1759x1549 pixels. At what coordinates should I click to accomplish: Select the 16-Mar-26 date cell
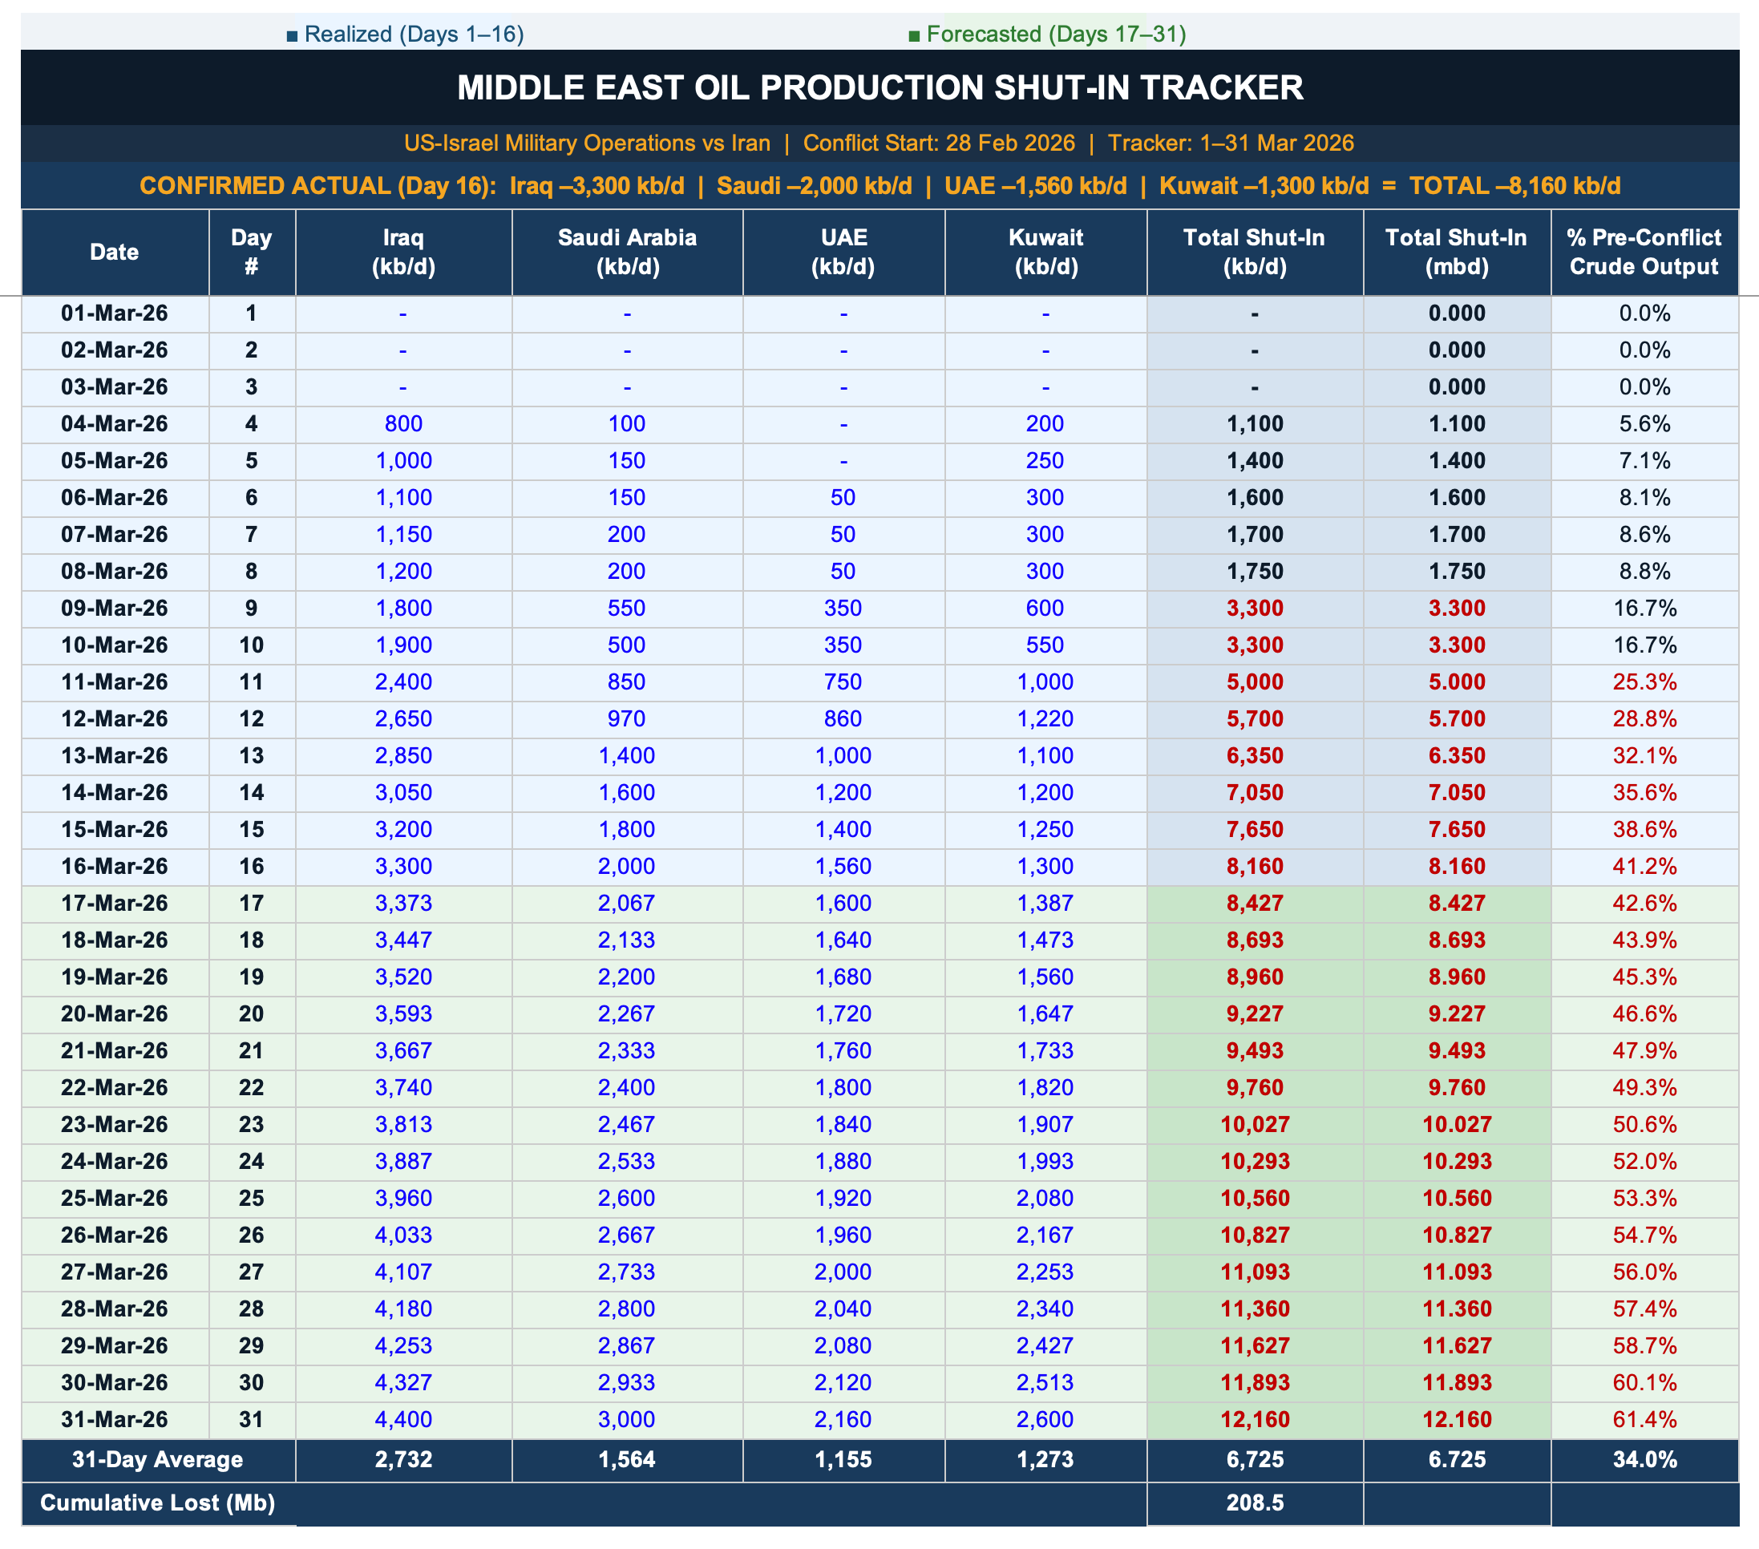tap(115, 867)
